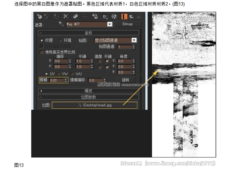This screenshot has height=170, width=229.
Task: Click the Bitmap map type button
Action: point(128,24)
